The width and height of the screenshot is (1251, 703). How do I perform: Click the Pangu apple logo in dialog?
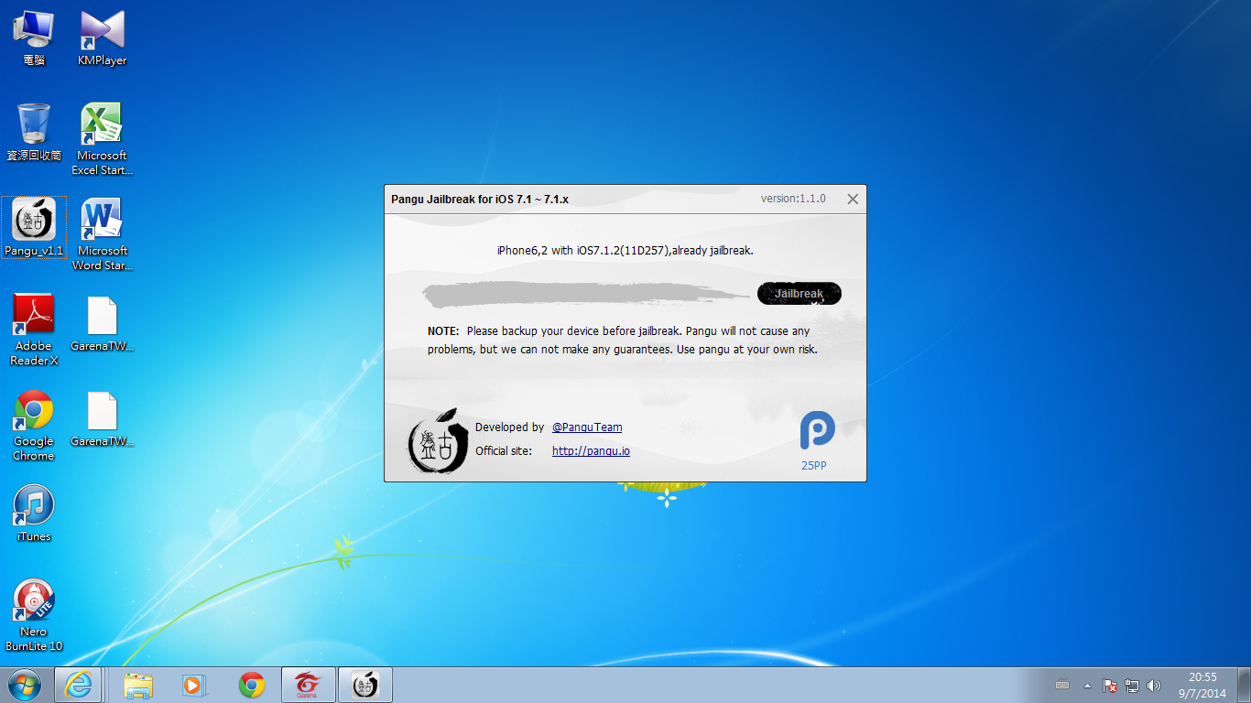[438, 443]
